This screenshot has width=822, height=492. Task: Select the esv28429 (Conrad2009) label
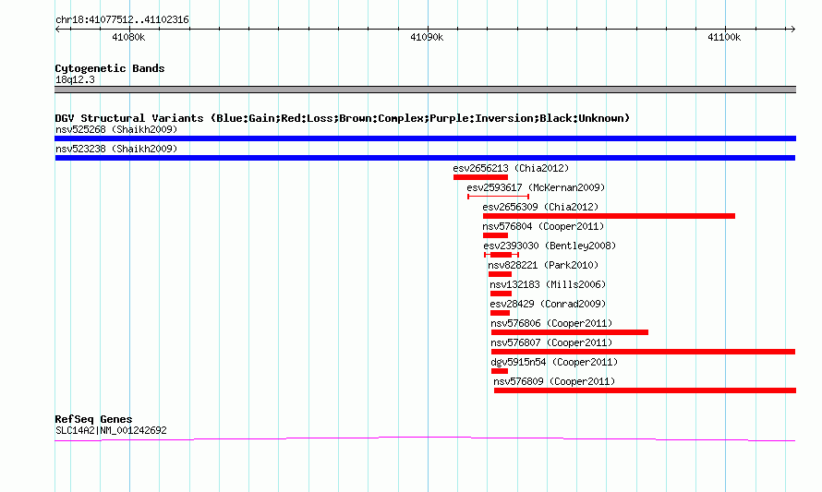pos(548,304)
